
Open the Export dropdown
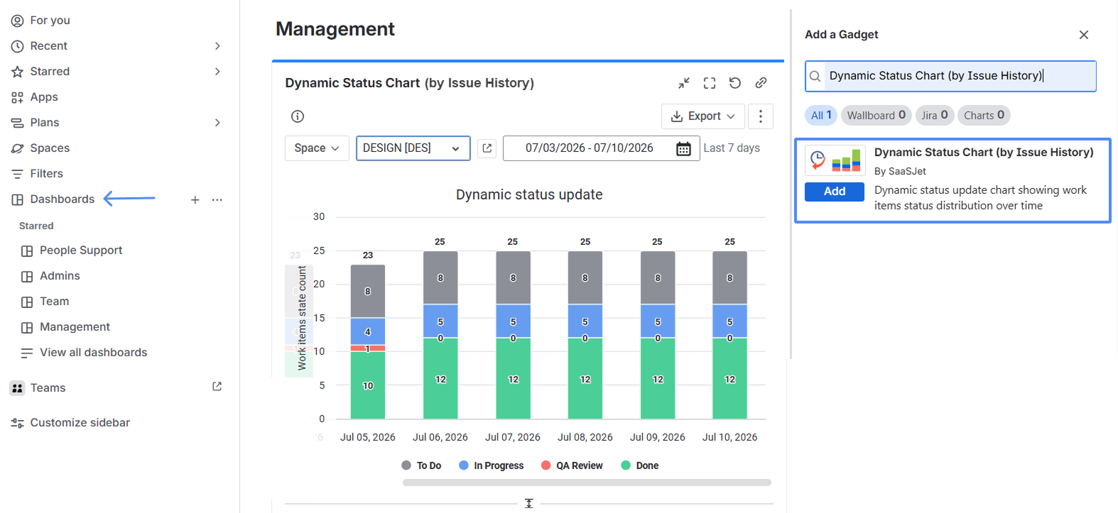coord(703,116)
